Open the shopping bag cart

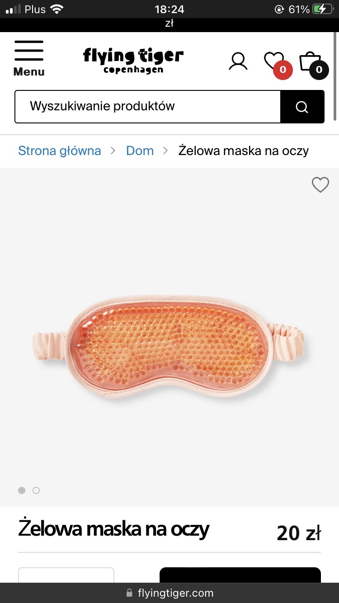[x=310, y=62]
